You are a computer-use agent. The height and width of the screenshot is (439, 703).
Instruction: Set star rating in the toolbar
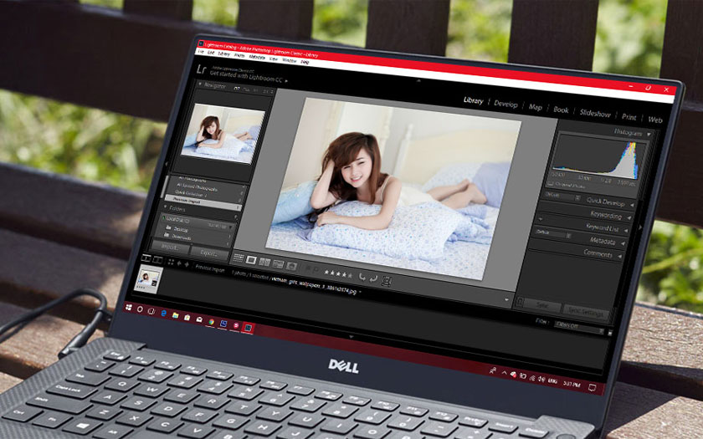click(x=338, y=273)
